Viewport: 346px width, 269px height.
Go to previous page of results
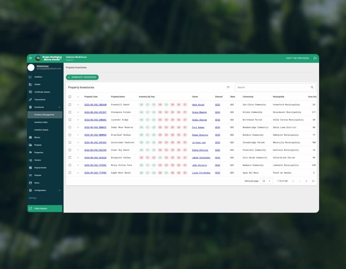299,181
